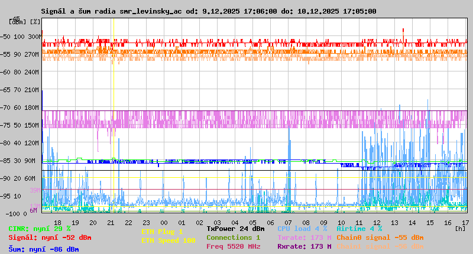
Task: Select the Signál nyní -52 dBm legend entry
Action: pyautogui.click(x=50, y=237)
